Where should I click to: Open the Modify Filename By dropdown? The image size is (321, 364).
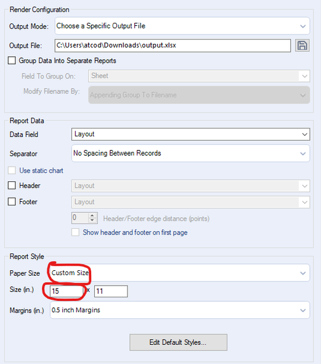click(199, 95)
